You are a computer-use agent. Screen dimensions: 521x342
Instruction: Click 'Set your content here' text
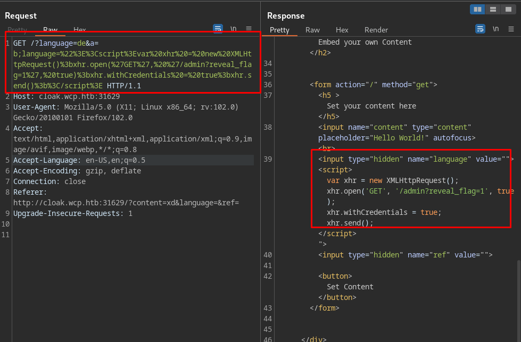tap(371, 106)
